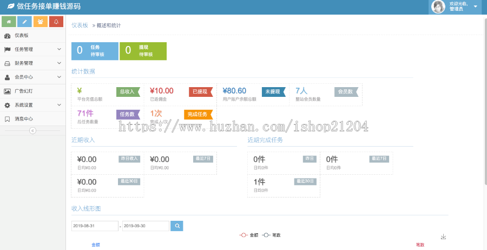Click the 未提现 blue ribbon label

coord(274,92)
